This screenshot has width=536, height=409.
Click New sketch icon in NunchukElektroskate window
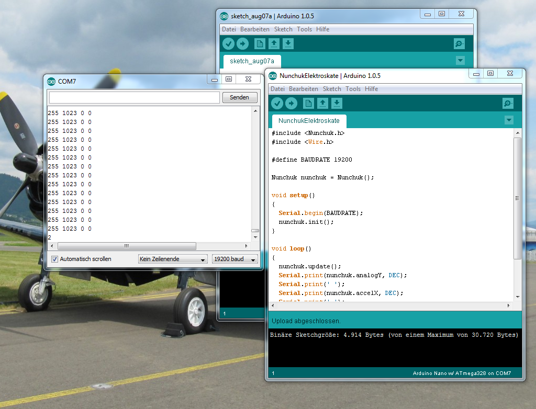pos(309,104)
